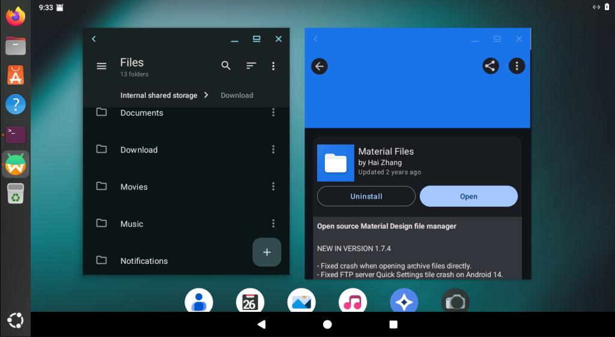Tap the floating plus button to create new
This screenshot has height=337, width=615.
(x=267, y=252)
